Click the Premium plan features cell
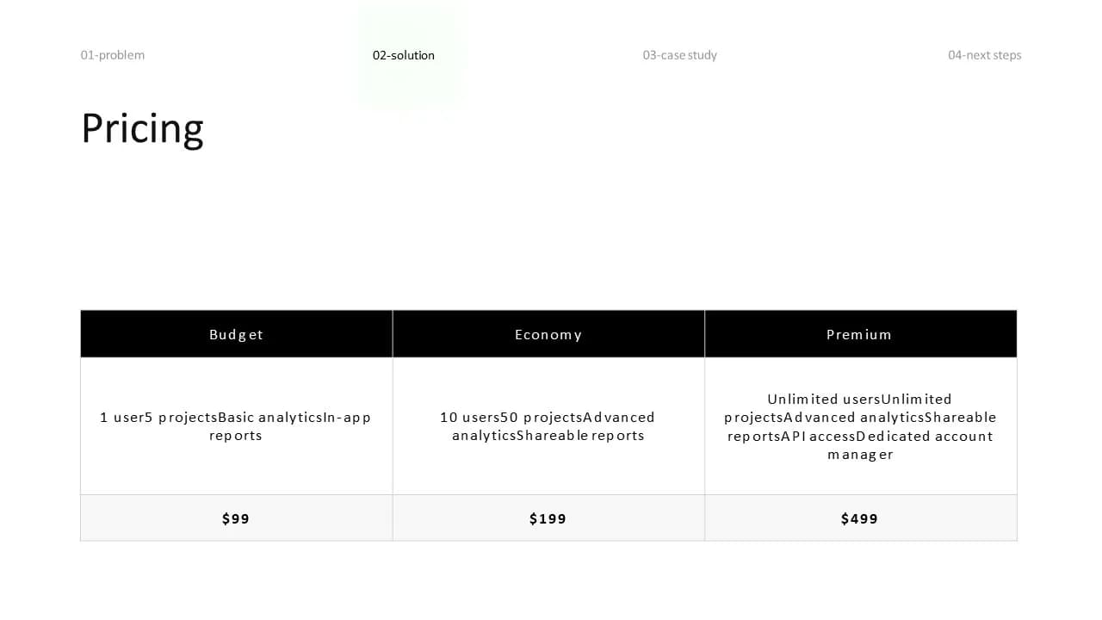1102x620 pixels. [x=860, y=426]
